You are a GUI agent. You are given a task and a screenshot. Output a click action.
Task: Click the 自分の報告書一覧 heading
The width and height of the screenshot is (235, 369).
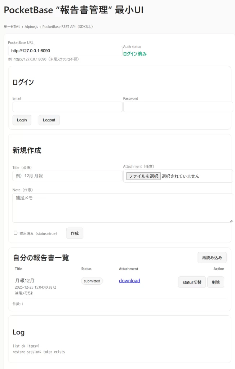41,258
